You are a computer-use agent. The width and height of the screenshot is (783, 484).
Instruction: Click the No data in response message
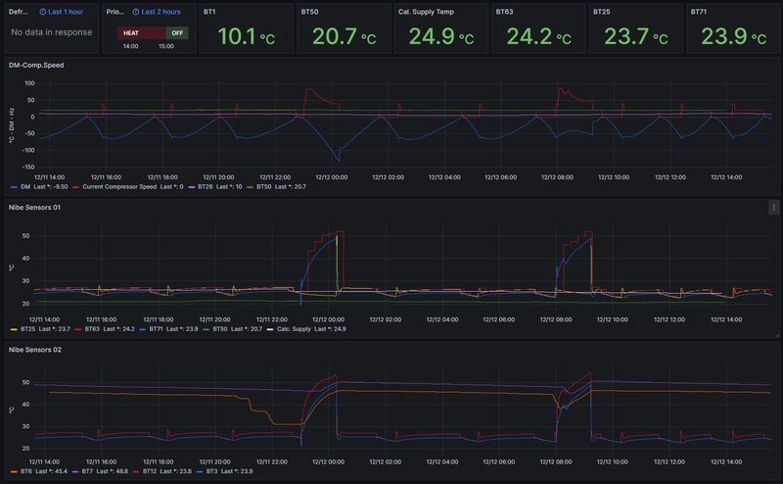click(52, 32)
